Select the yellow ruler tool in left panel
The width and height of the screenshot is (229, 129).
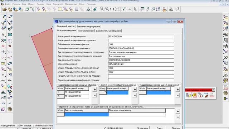(3, 63)
